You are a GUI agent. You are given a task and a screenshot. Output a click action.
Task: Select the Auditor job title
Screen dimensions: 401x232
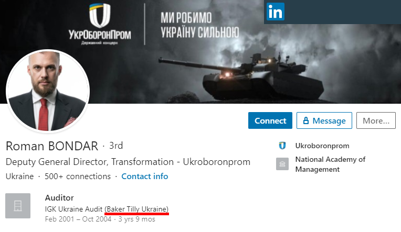59,198
